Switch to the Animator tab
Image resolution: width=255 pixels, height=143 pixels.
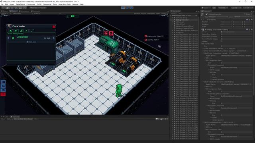click(35, 11)
